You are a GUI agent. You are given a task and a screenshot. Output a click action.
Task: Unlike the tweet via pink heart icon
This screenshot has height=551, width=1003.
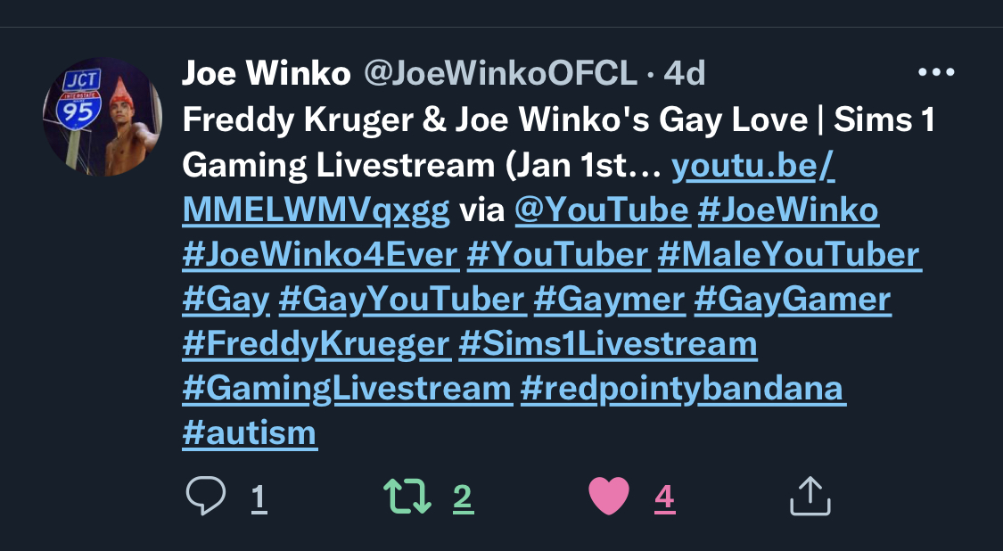click(x=608, y=497)
